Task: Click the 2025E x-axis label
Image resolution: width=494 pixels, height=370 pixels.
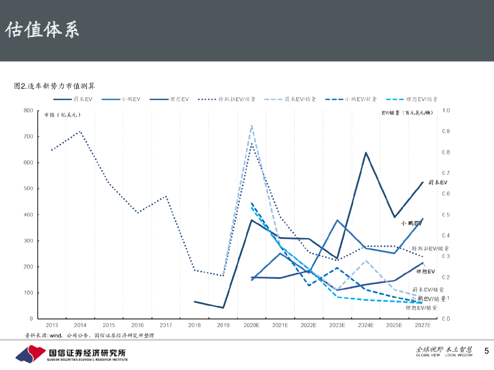Action: (x=394, y=325)
